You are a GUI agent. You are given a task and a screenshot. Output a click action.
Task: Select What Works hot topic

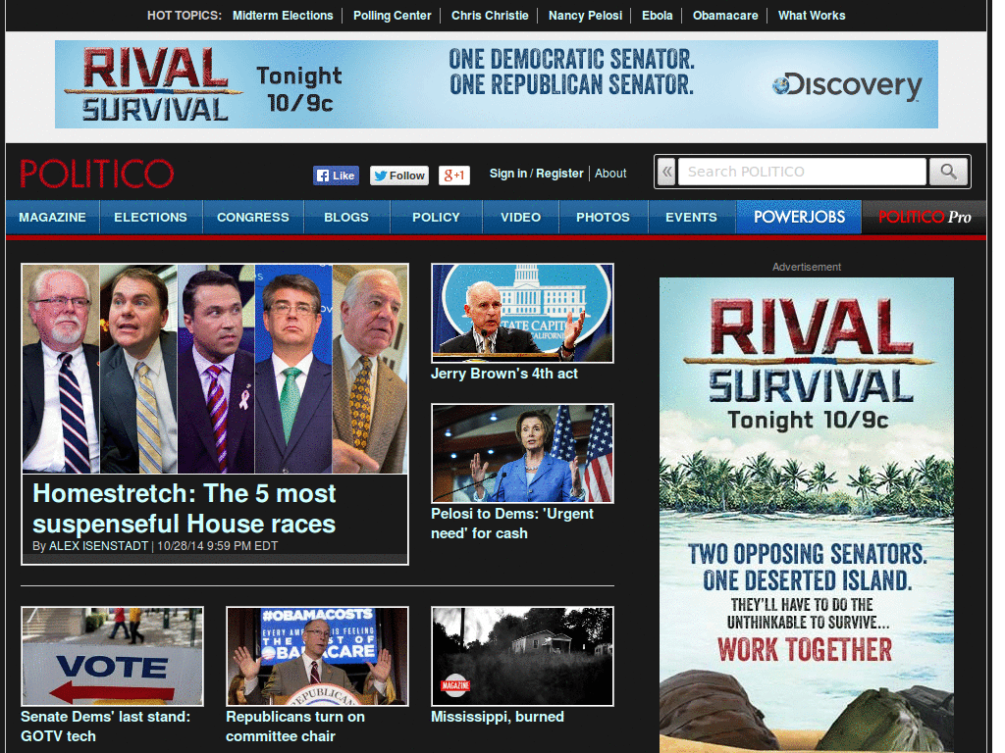[812, 16]
